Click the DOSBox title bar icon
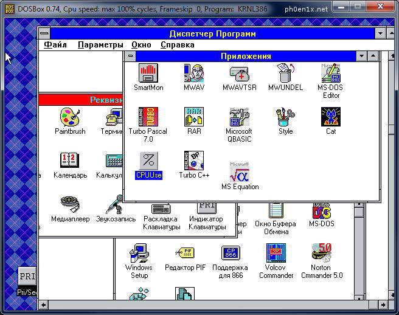Screen dimensions: 399x315 [x=10, y=9]
